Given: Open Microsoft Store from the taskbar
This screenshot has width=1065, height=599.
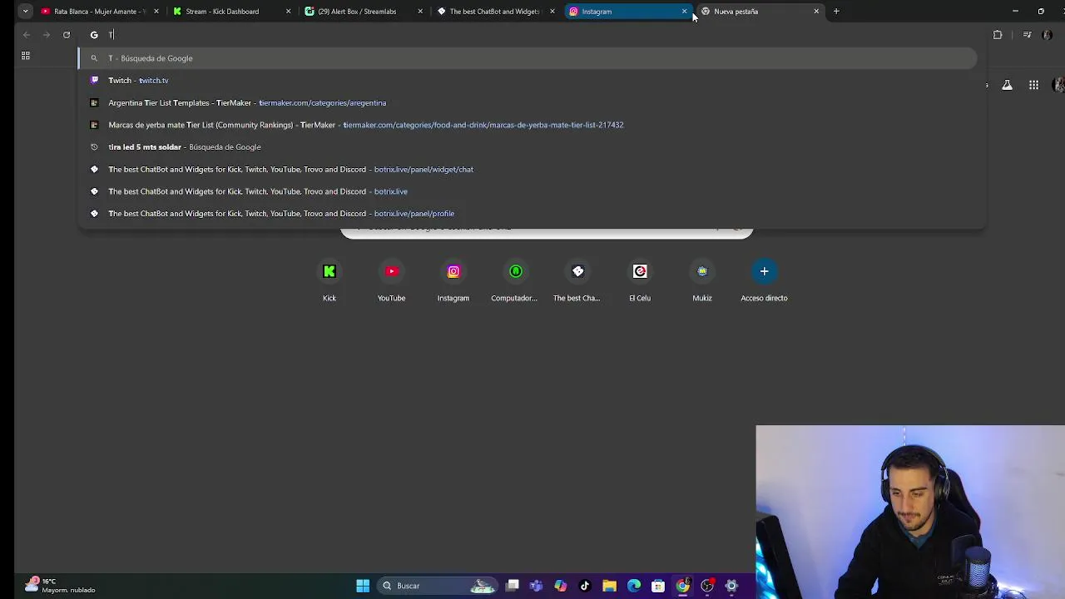Looking at the screenshot, I should tap(658, 586).
